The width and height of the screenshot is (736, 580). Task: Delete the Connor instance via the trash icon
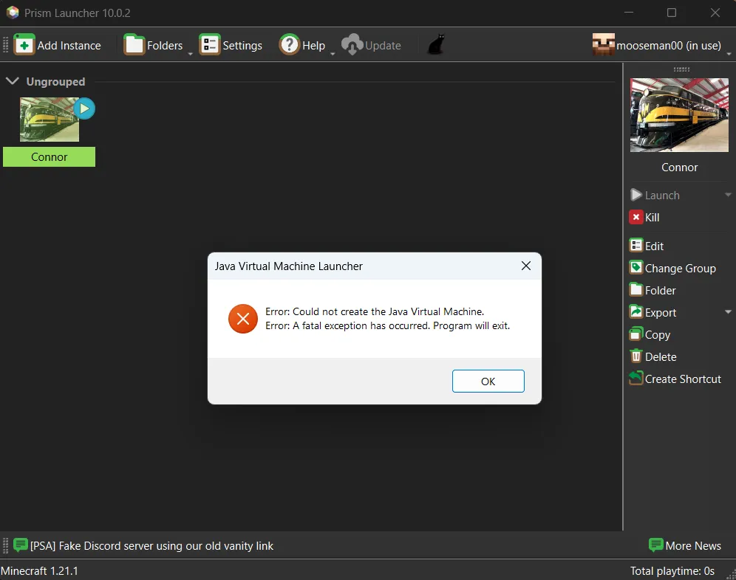[x=635, y=356]
